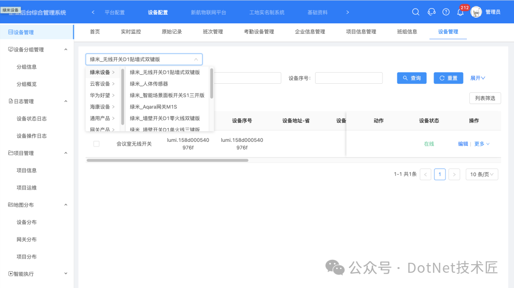Image resolution: width=514 pixels, height=288 pixels.
Task: Click the customer service headset icon
Action: click(x=431, y=12)
